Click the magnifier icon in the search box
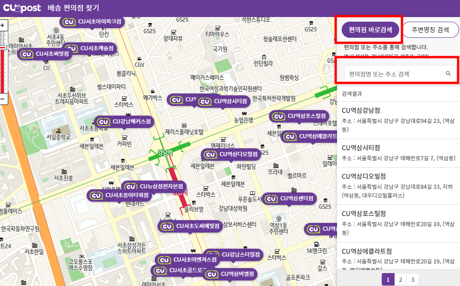 click(448, 73)
